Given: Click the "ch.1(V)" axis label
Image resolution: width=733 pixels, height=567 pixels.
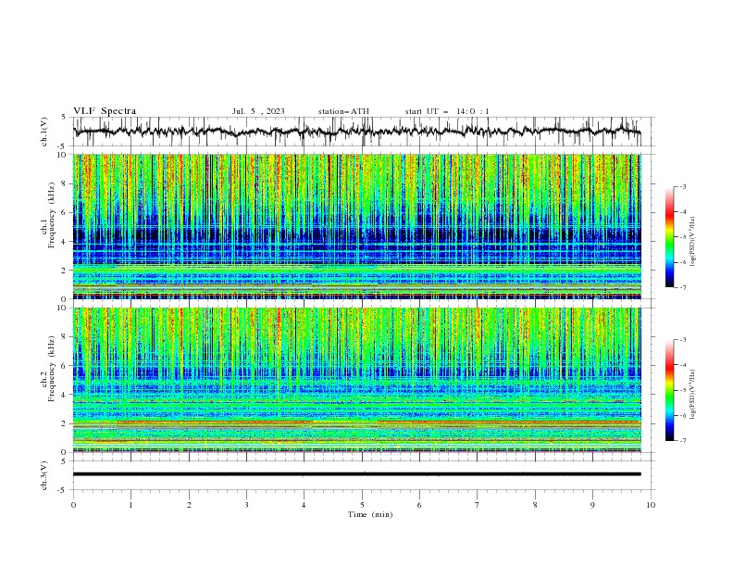Looking at the screenshot, I should [44, 132].
